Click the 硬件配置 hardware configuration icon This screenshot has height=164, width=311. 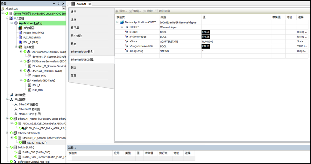point(11,95)
